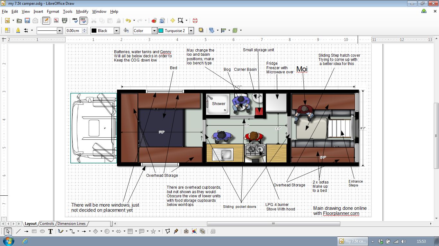
Task: Select the Stars shape tool
Action: (x=153, y=231)
